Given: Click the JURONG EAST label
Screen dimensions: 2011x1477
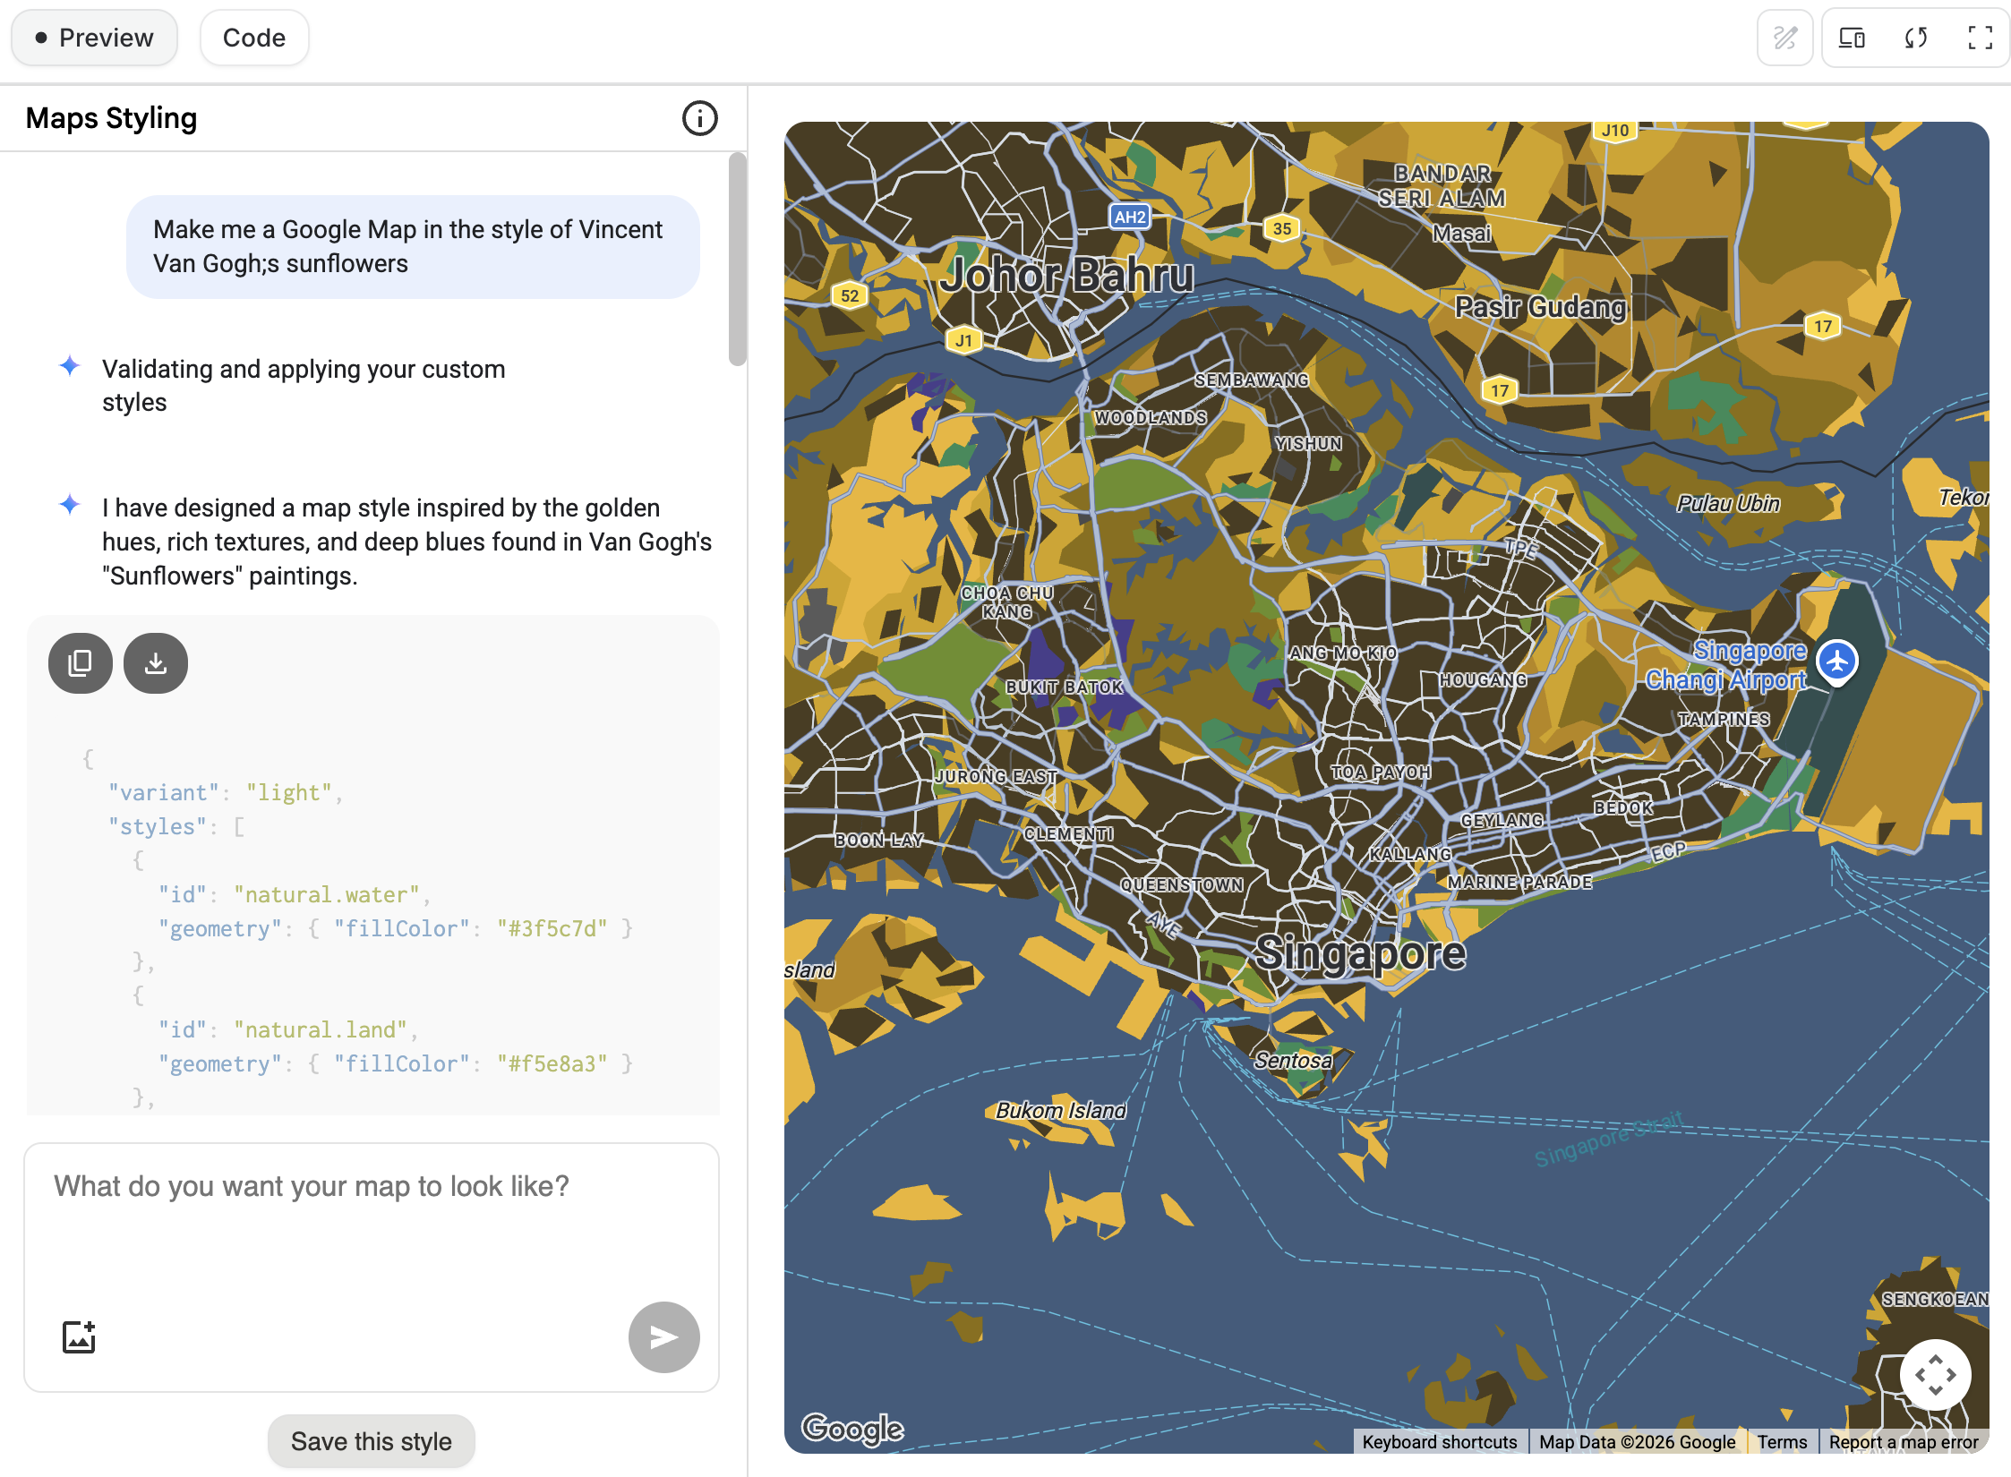Looking at the screenshot, I should [x=996, y=777].
